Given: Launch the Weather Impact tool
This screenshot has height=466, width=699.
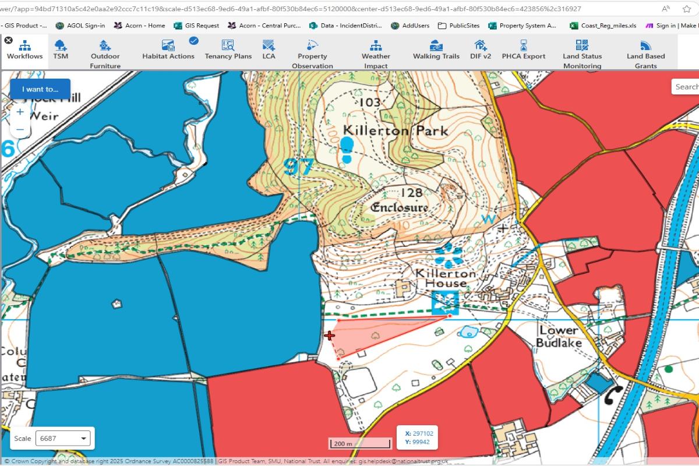Looking at the screenshot, I should coord(375,51).
